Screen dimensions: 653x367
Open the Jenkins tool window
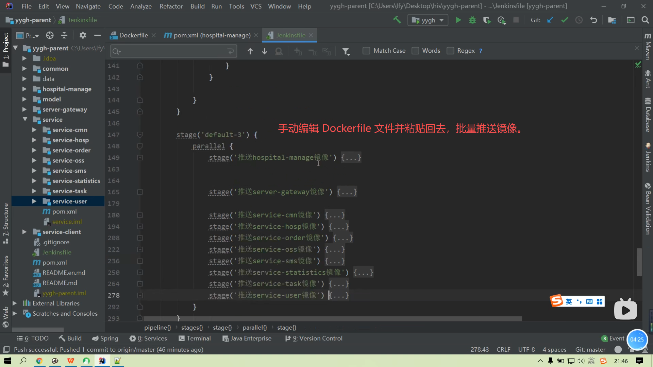(648, 157)
